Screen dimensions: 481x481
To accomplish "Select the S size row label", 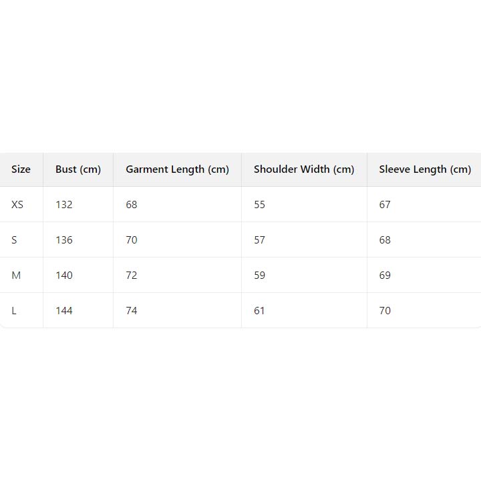I will [x=14, y=240].
